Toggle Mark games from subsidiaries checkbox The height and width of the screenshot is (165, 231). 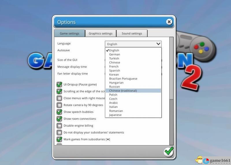(x=59, y=139)
